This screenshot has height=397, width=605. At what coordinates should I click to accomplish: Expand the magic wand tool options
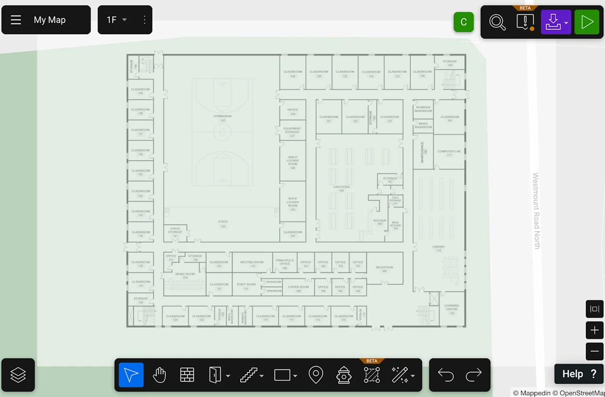(412, 376)
